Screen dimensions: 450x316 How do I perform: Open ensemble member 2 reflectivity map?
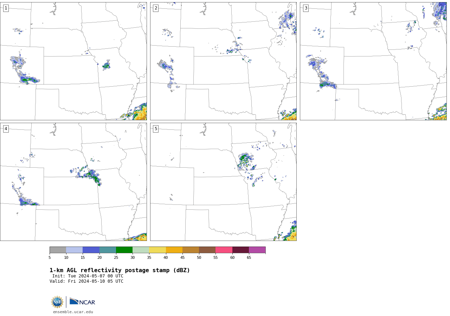click(x=223, y=61)
